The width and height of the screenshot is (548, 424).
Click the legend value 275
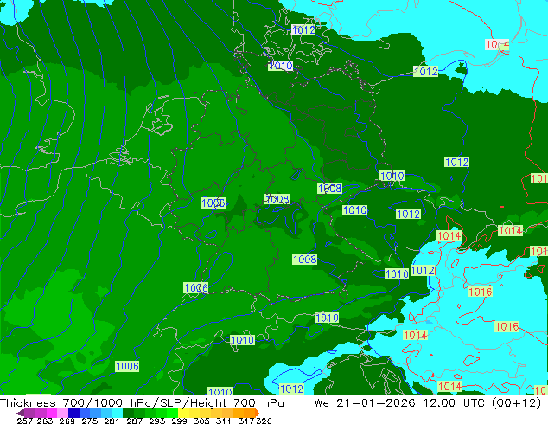point(90,421)
